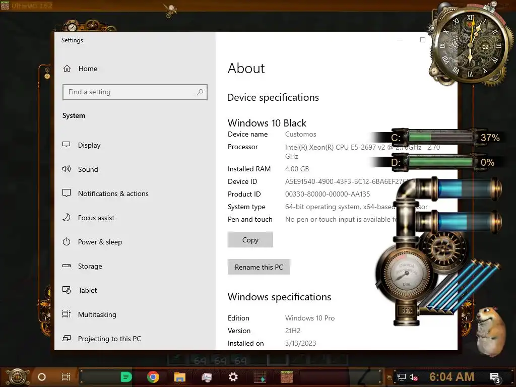Open Task View from the taskbar
Image resolution: width=516 pixels, height=387 pixels.
coord(66,377)
